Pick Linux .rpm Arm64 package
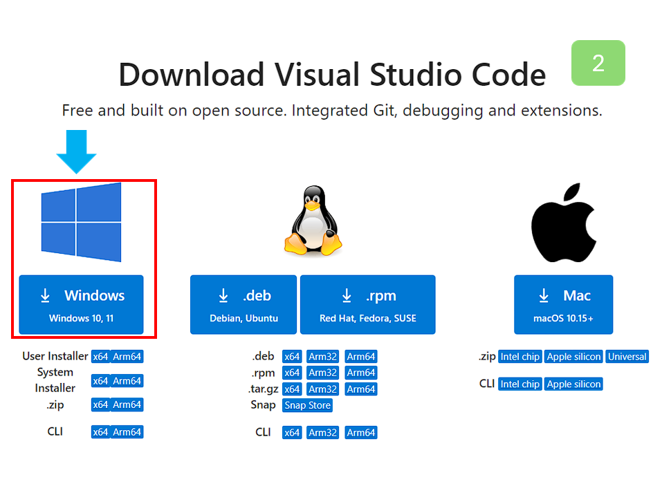 click(x=361, y=373)
